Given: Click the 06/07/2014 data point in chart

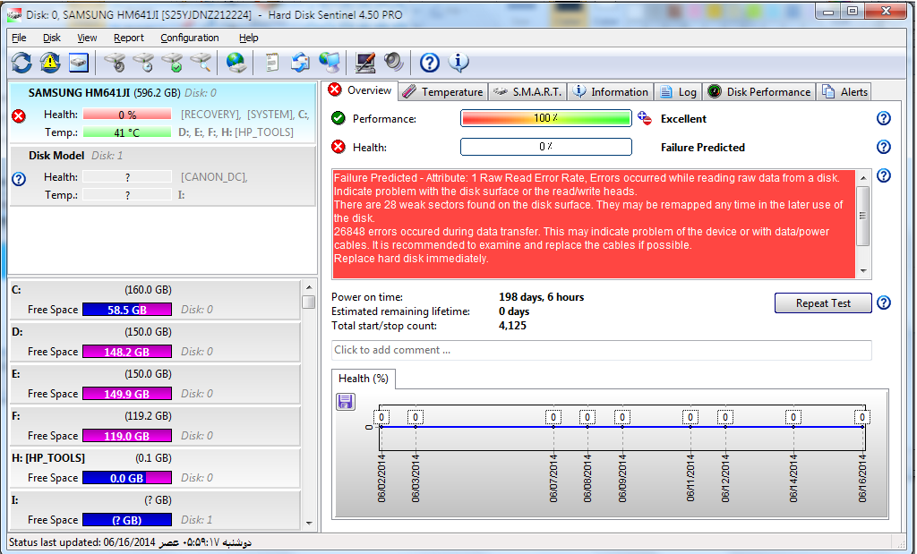Looking at the screenshot, I should point(553,427).
